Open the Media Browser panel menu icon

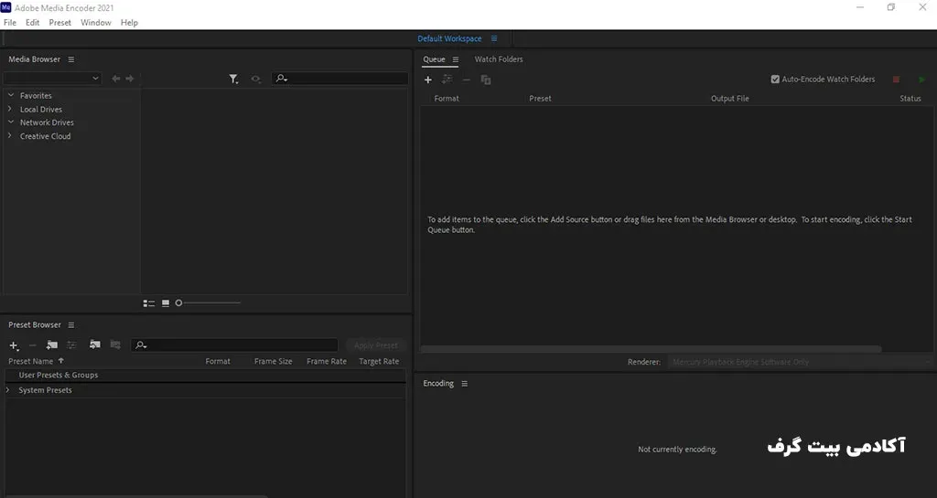(71, 59)
